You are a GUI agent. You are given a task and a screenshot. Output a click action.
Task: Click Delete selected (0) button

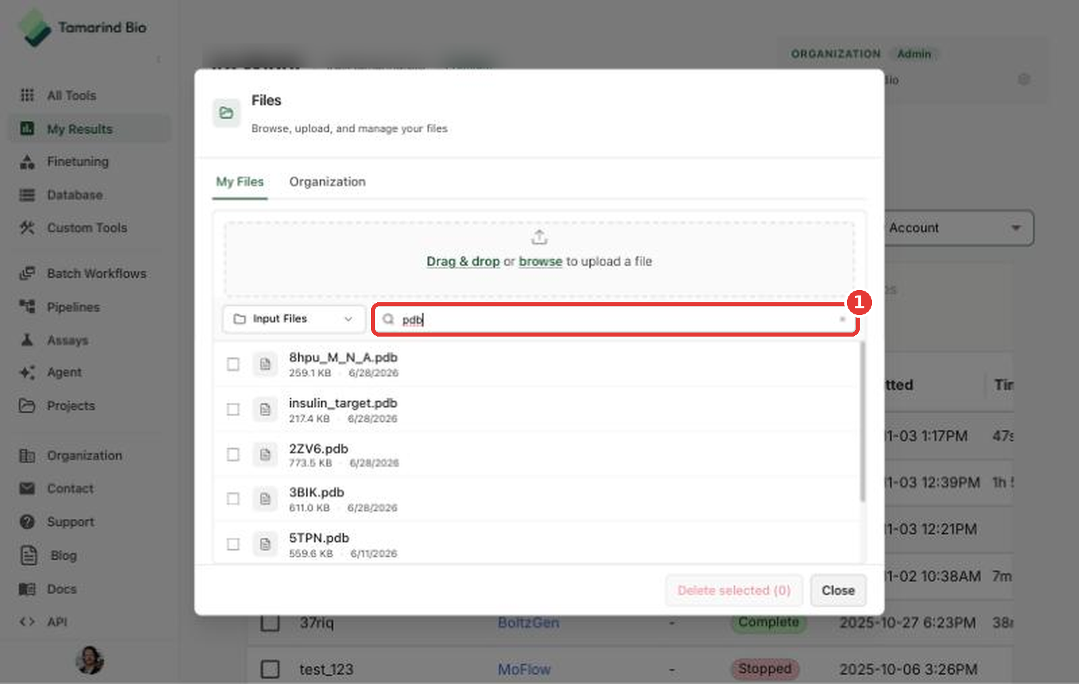734,590
